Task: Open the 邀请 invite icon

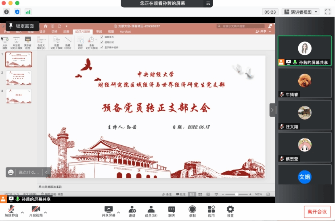Action: click(x=132, y=209)
